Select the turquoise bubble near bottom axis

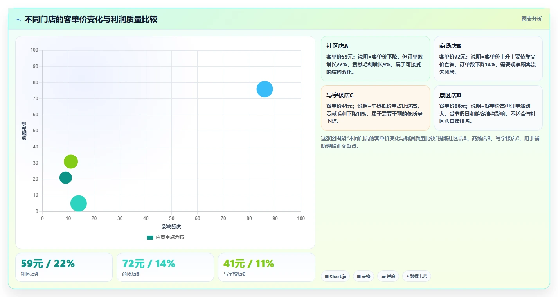click(79, 203)
